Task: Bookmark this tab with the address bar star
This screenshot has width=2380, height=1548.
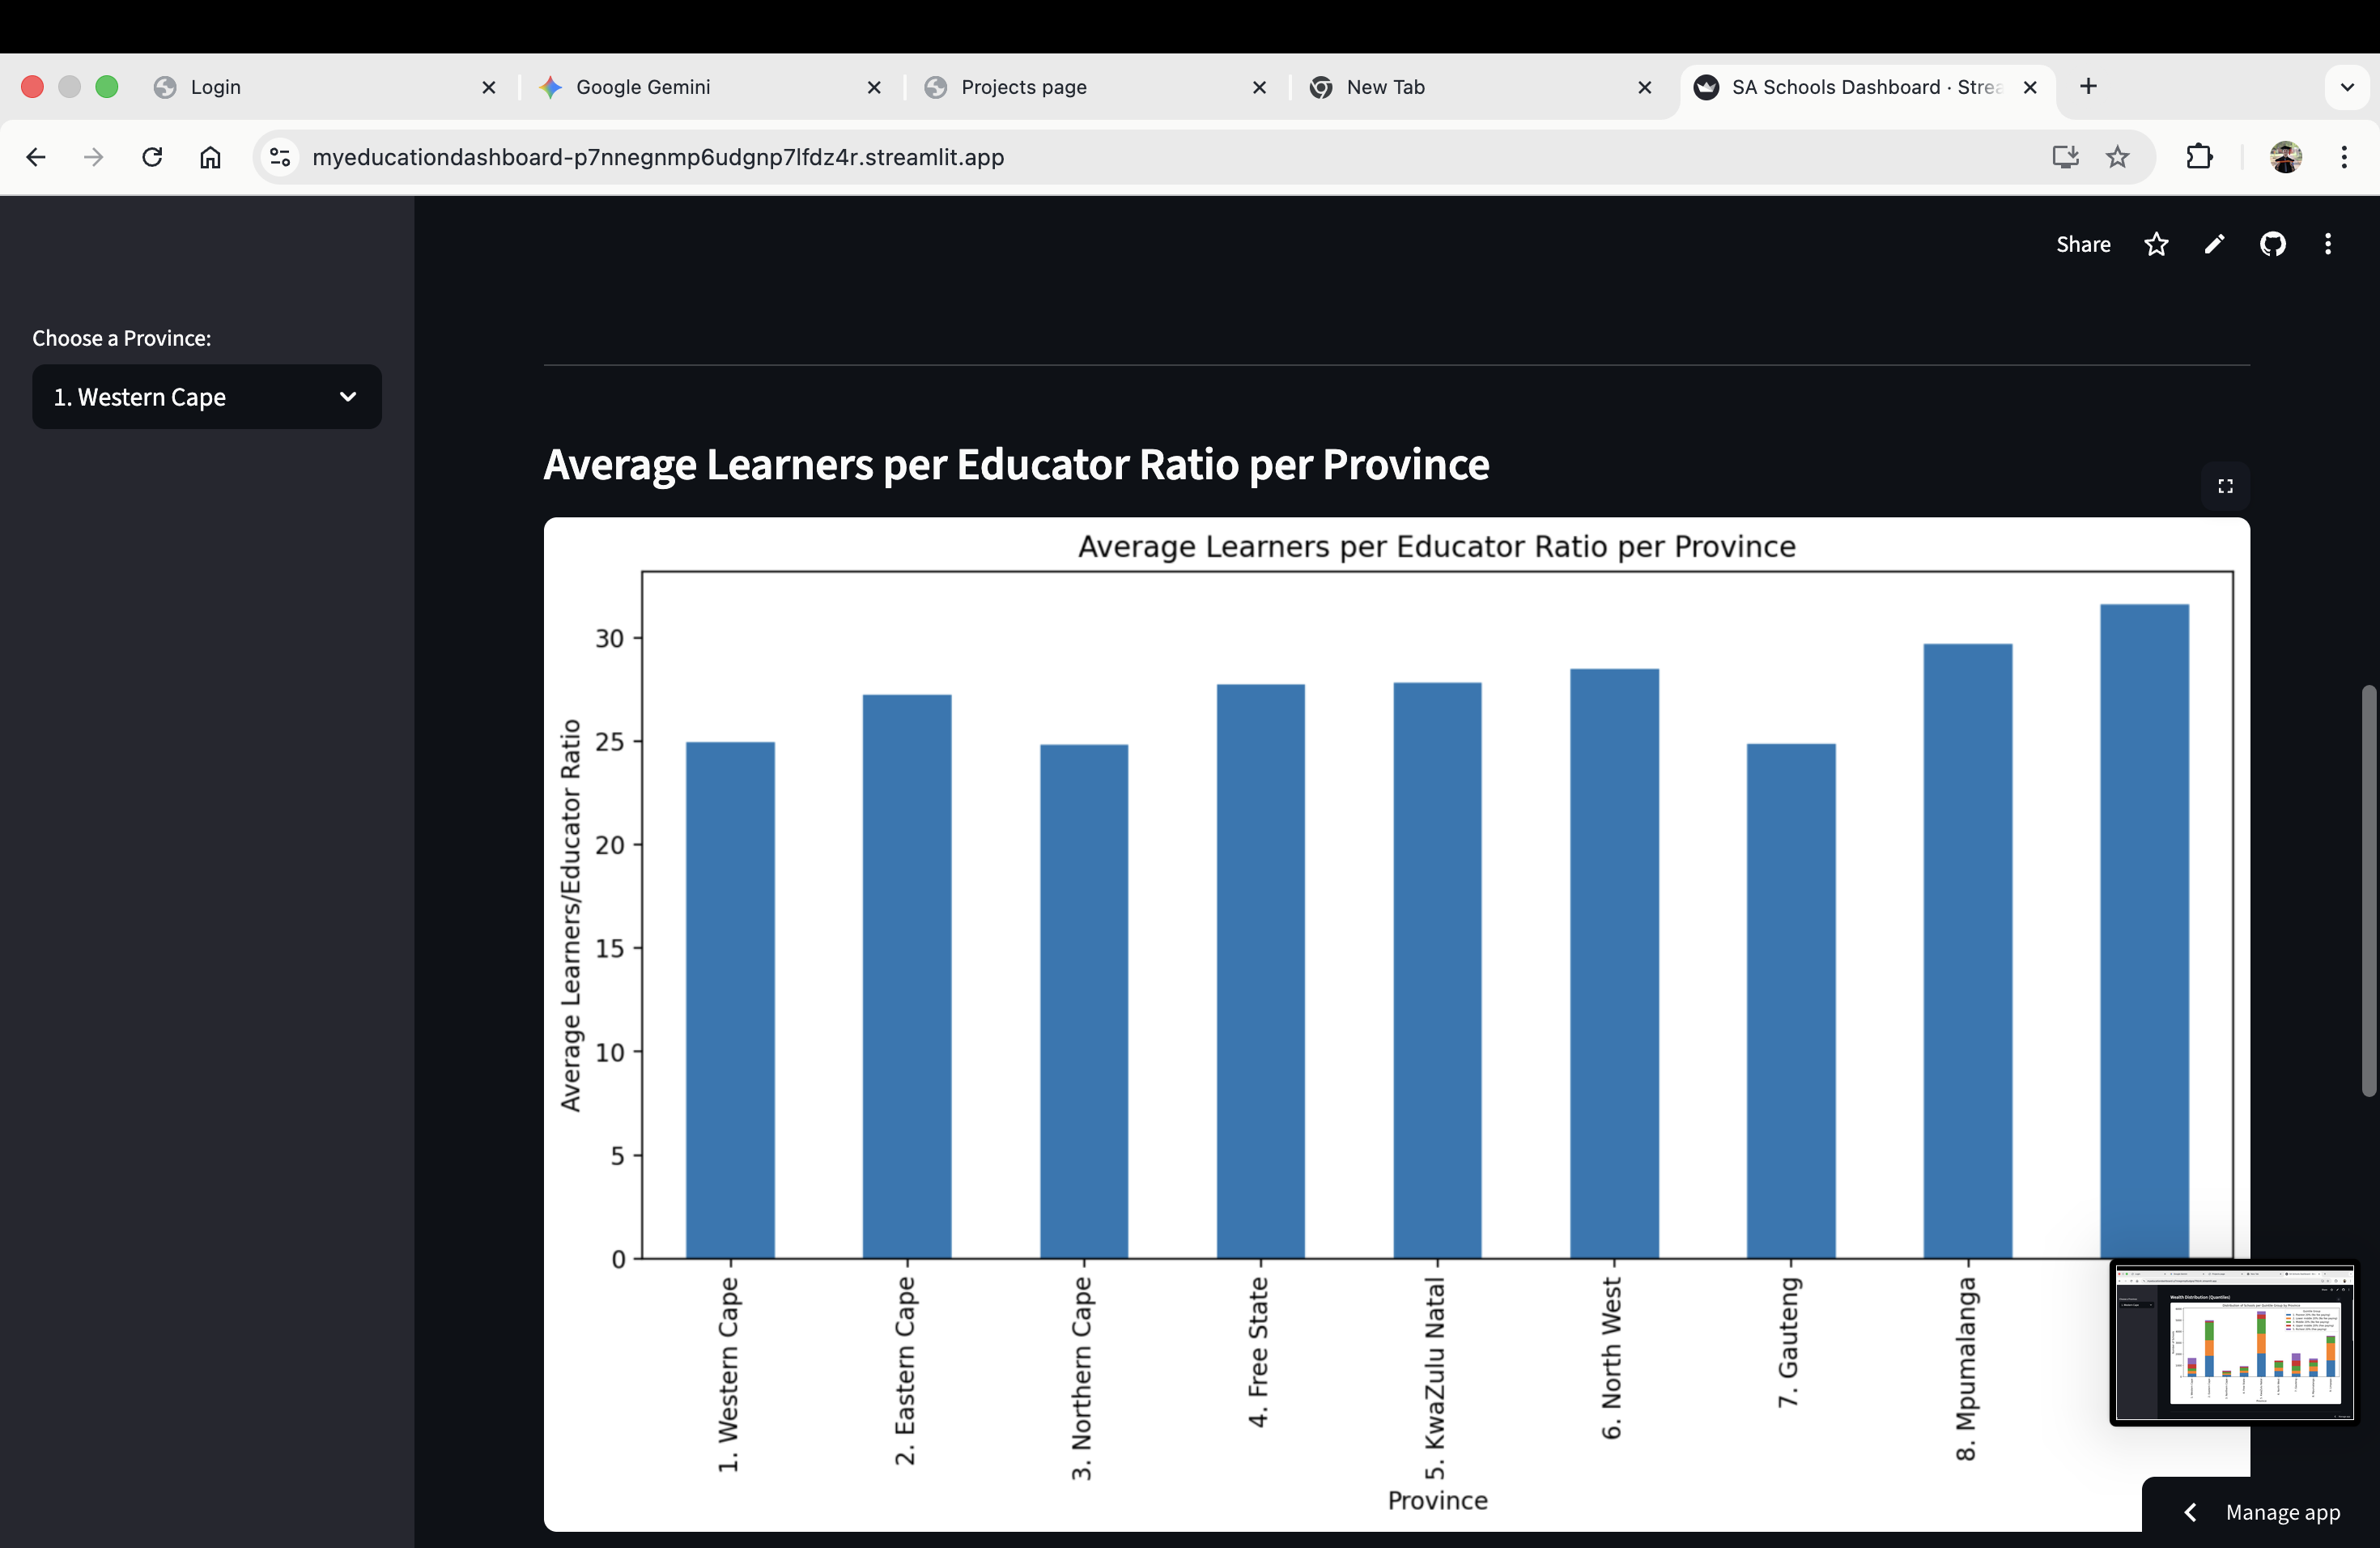Action: tap(2118, 157)
